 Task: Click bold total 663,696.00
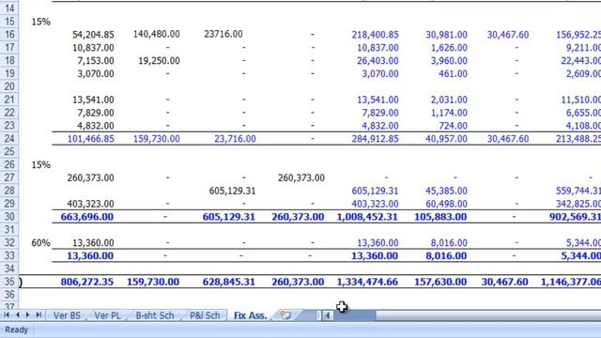coord(87,217)
